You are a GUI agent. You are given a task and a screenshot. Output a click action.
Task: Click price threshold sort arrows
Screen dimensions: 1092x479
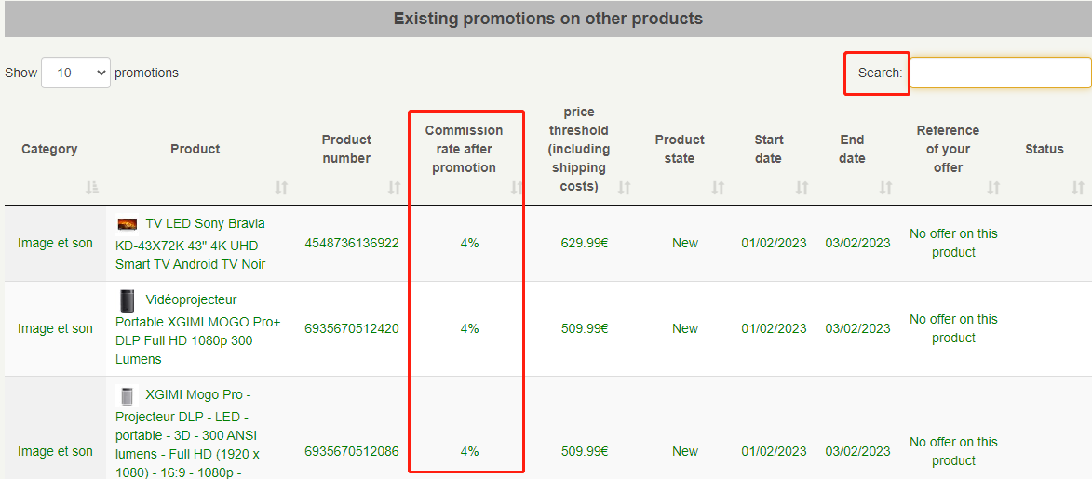click(624, 188)
